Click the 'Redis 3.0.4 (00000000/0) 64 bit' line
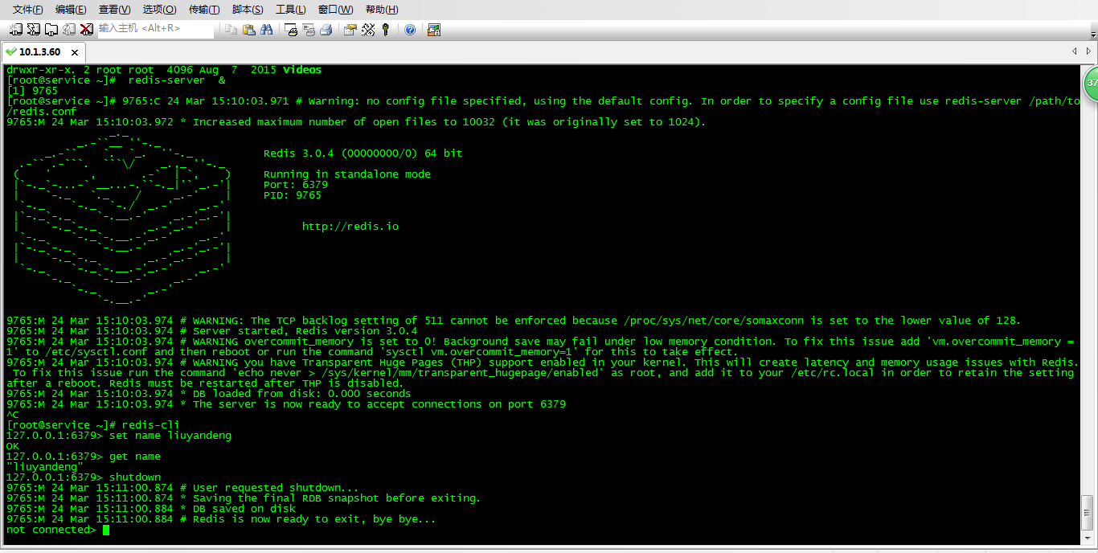 pos(363,154)
